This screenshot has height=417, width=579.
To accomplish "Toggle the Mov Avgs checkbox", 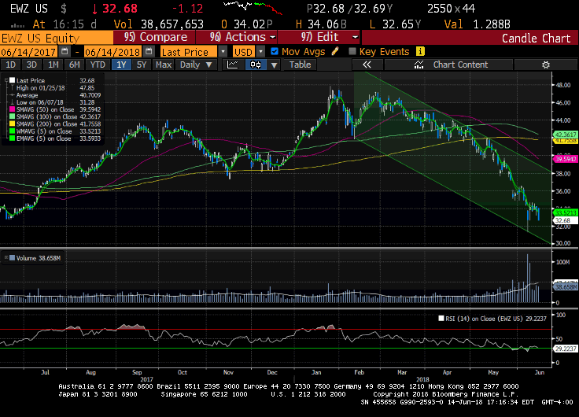I will tap(275, 51).
